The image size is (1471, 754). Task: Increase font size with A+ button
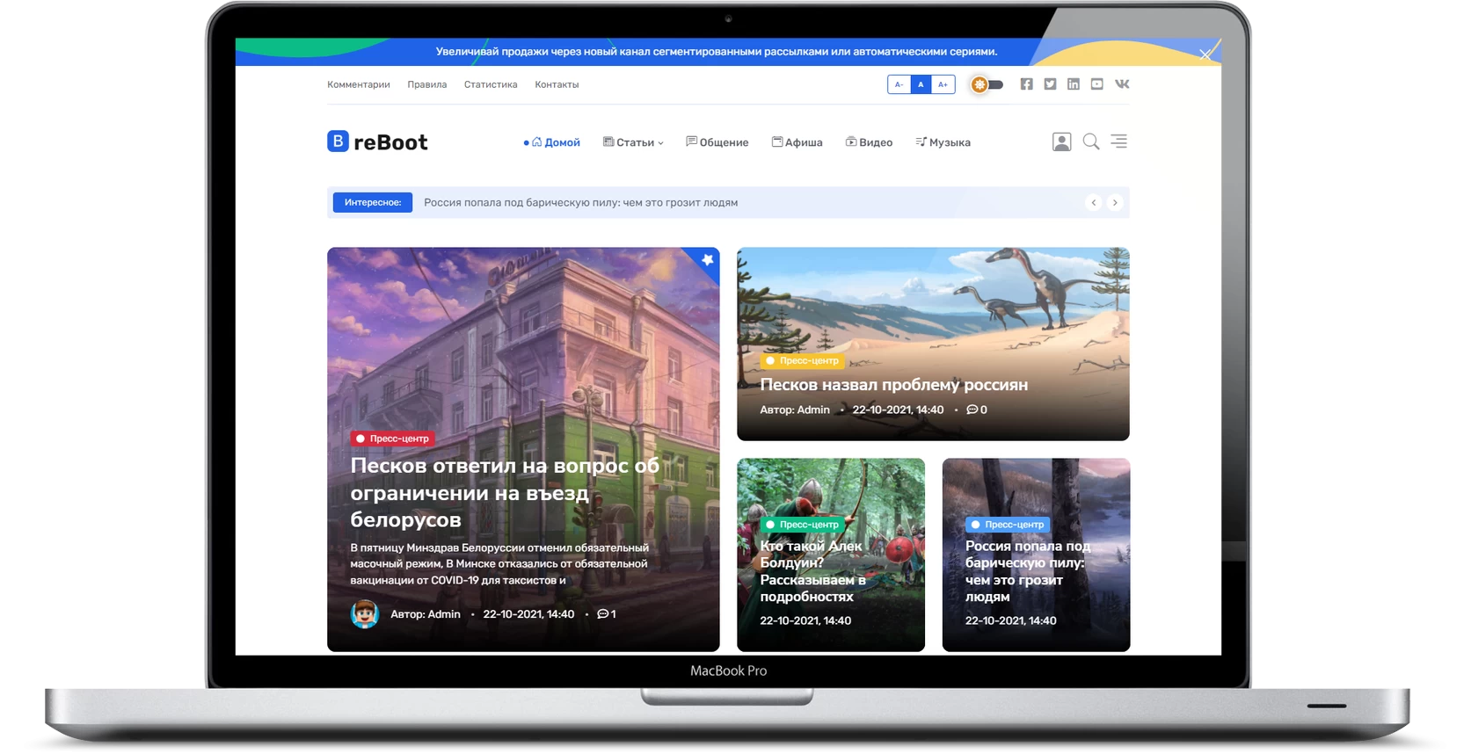point(943,84)
